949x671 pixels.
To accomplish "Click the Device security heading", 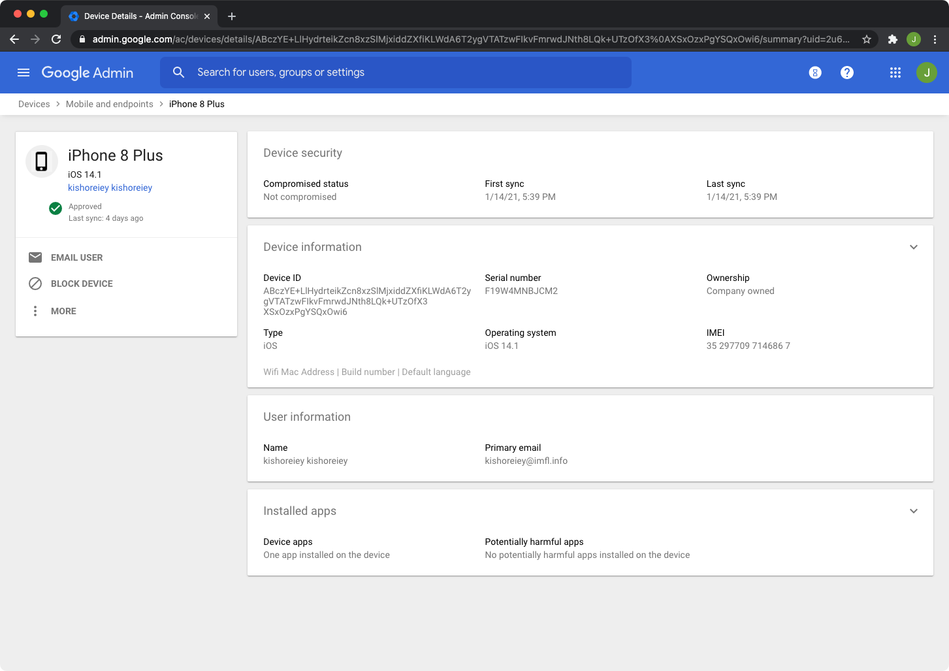I will coord(302,153).
